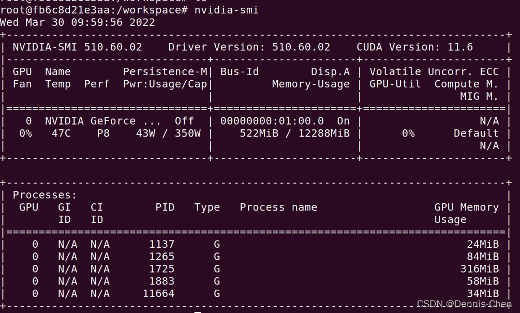Screen dimensions: 520x313
Task: Click the 84MiB memory usage value
Action: click(x=483, y=257)
